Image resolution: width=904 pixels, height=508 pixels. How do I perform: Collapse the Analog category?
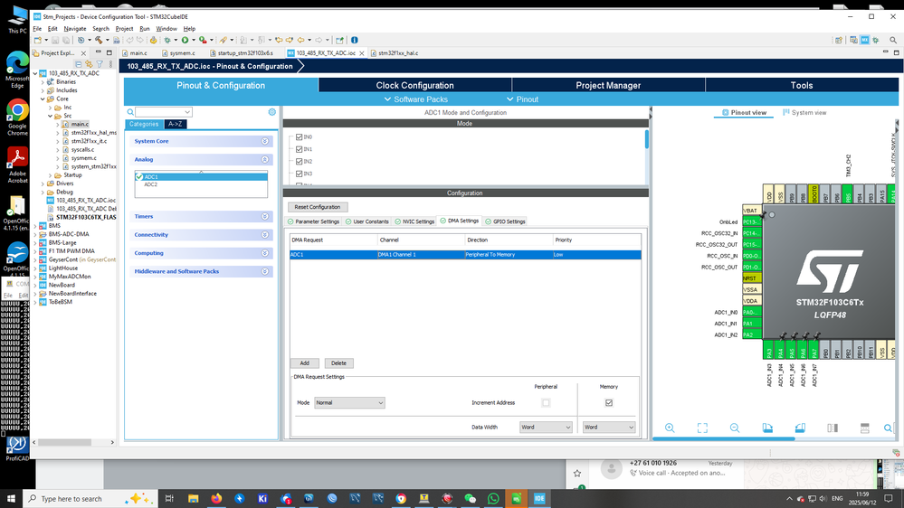200,160
